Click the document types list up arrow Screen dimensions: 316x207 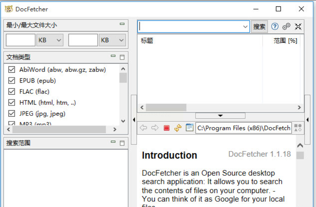click(123, 69)
